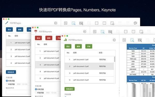Choose the area selection tool in PDF转Keynote toolbar
Screen dimensions: 155x97
point(103,32)
